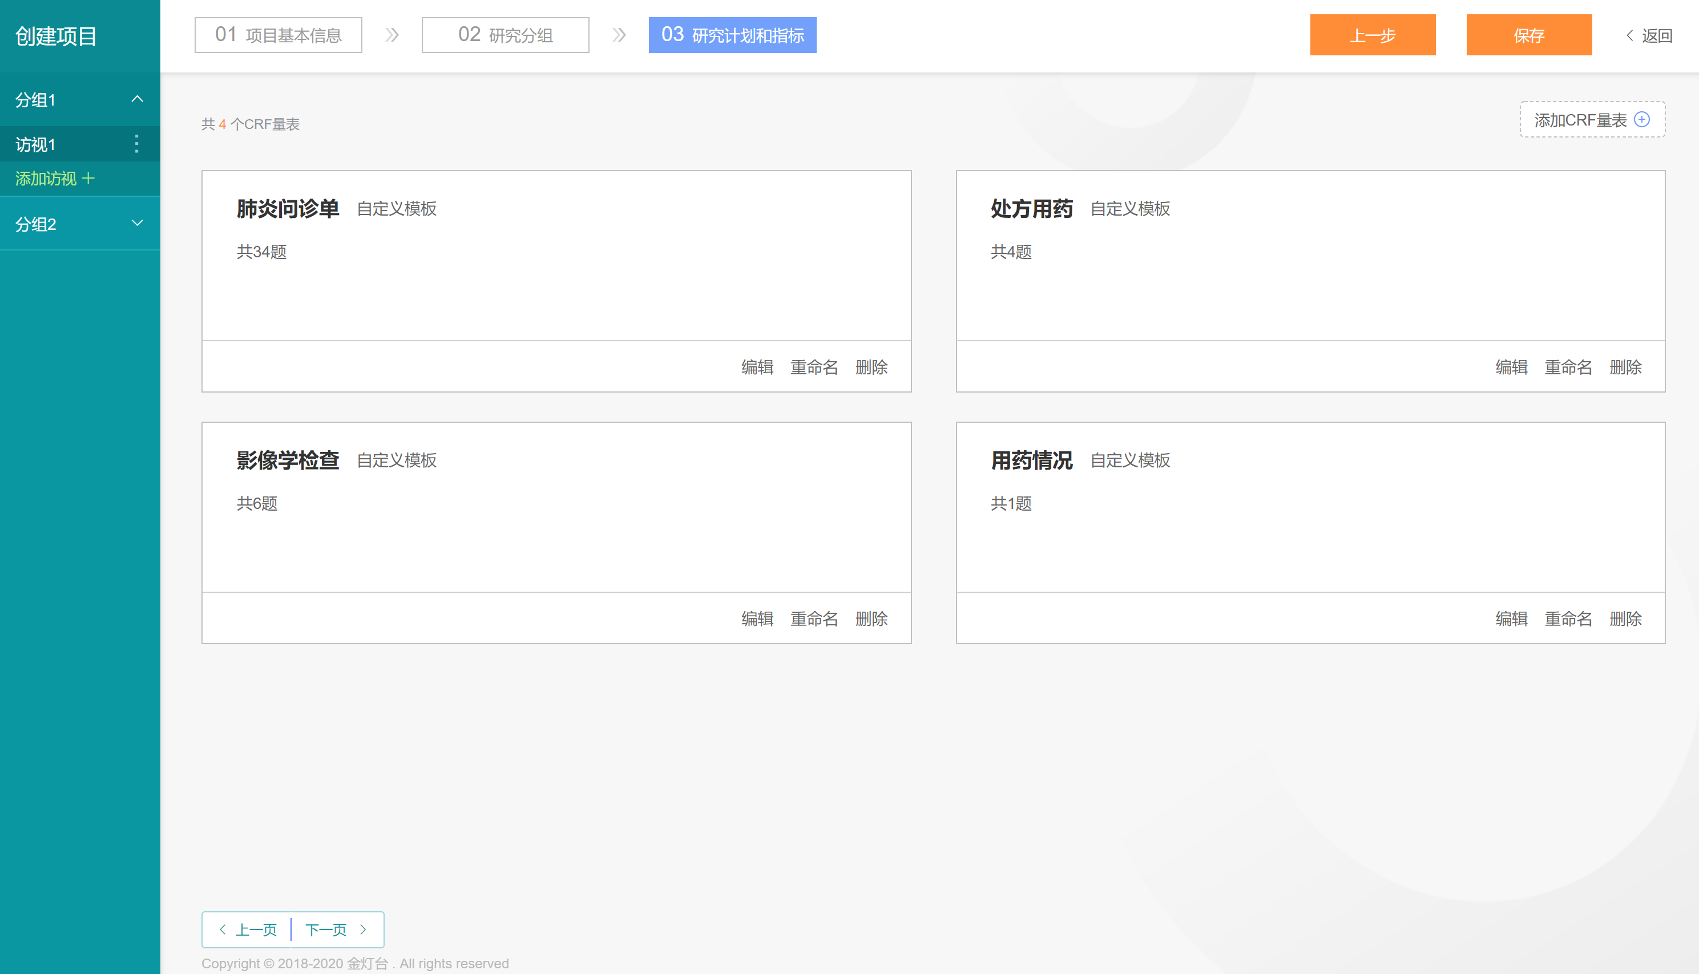Open the 用药情况 card
This screenshot has width=1699, height=974.
[x=1031, y=460]
